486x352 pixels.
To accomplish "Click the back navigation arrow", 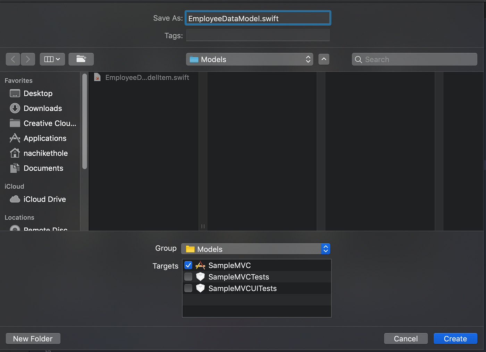I will coord(13,59).
